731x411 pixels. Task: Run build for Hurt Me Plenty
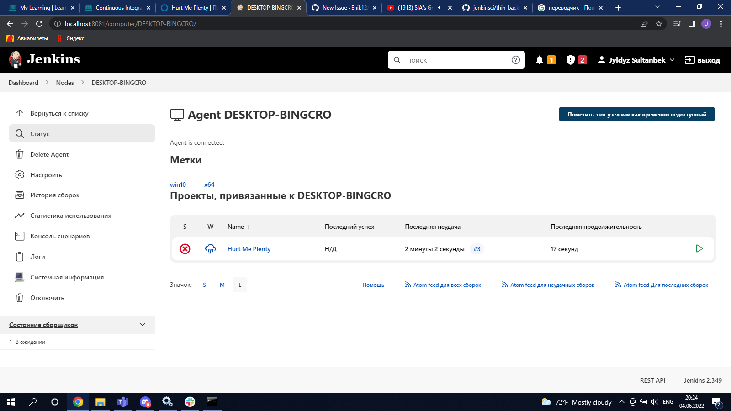tap(699, 248)
